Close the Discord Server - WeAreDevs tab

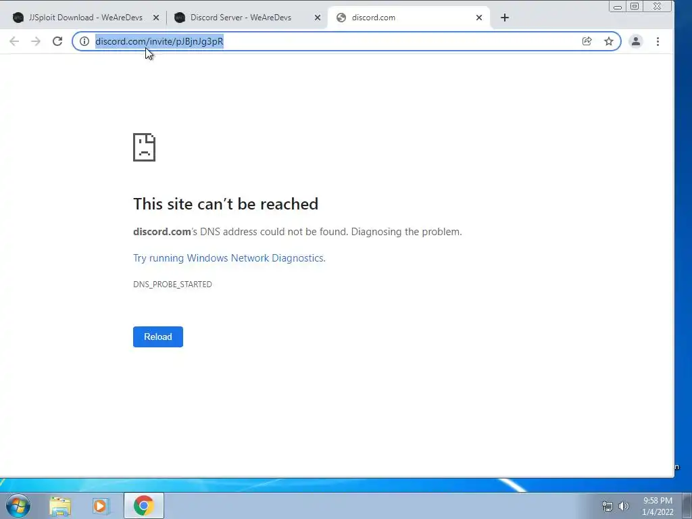(x=318, y=18)
